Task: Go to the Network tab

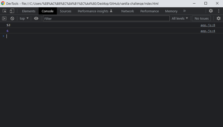Action: coord(128,11)
